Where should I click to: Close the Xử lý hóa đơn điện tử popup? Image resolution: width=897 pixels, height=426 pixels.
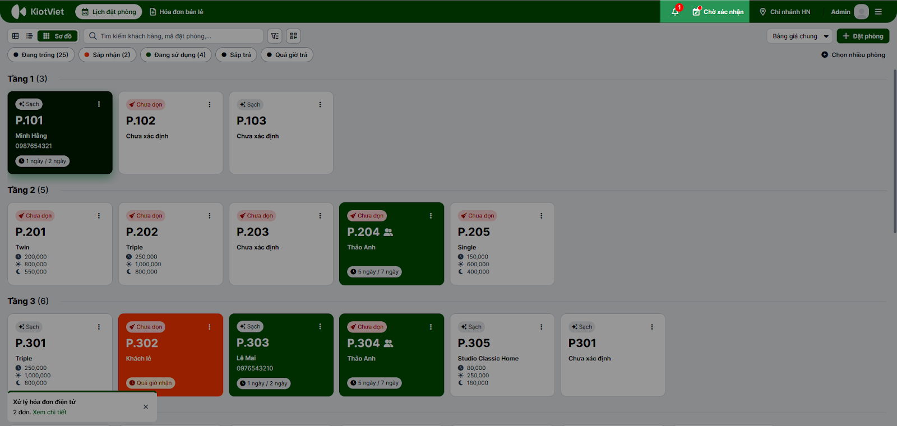146,407
